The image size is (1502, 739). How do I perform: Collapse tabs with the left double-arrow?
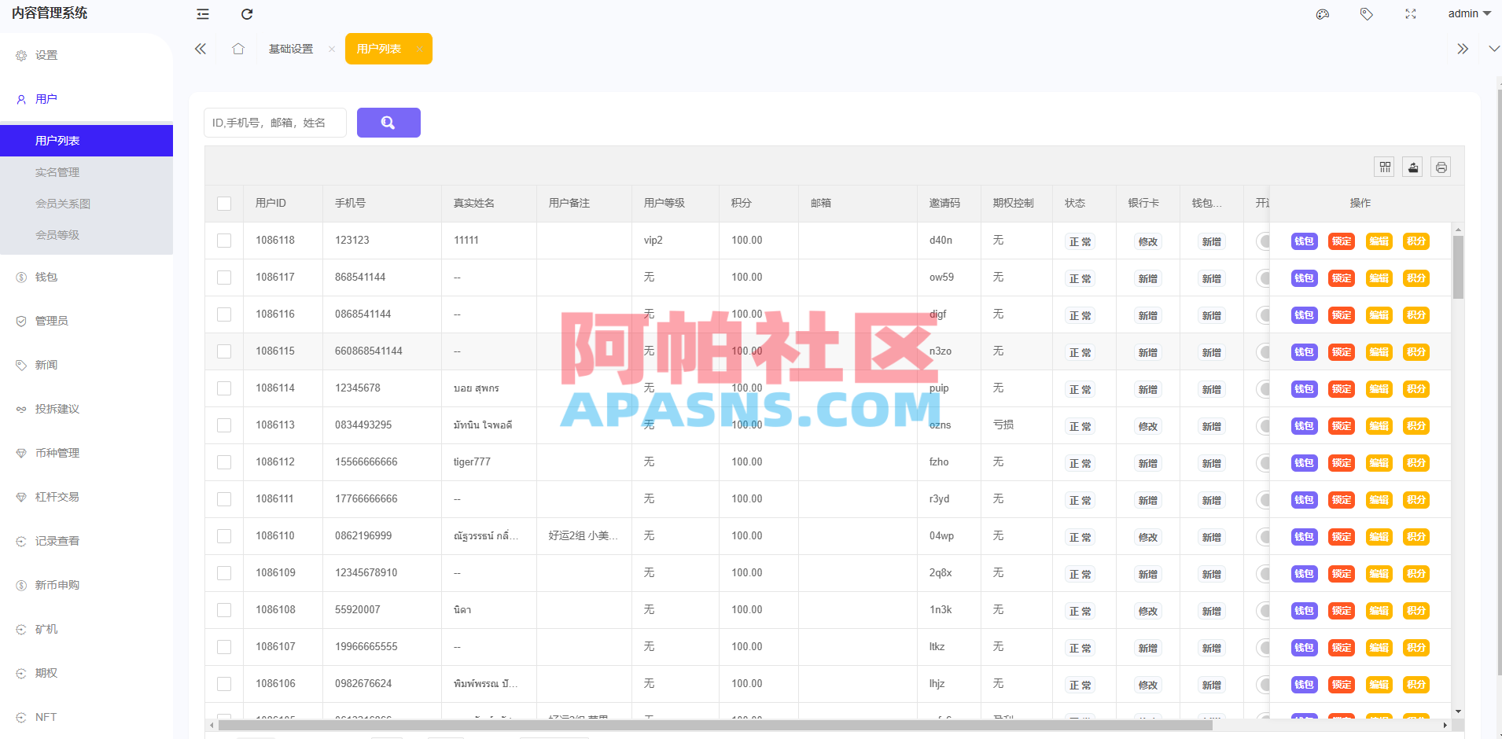click(200, 48)
